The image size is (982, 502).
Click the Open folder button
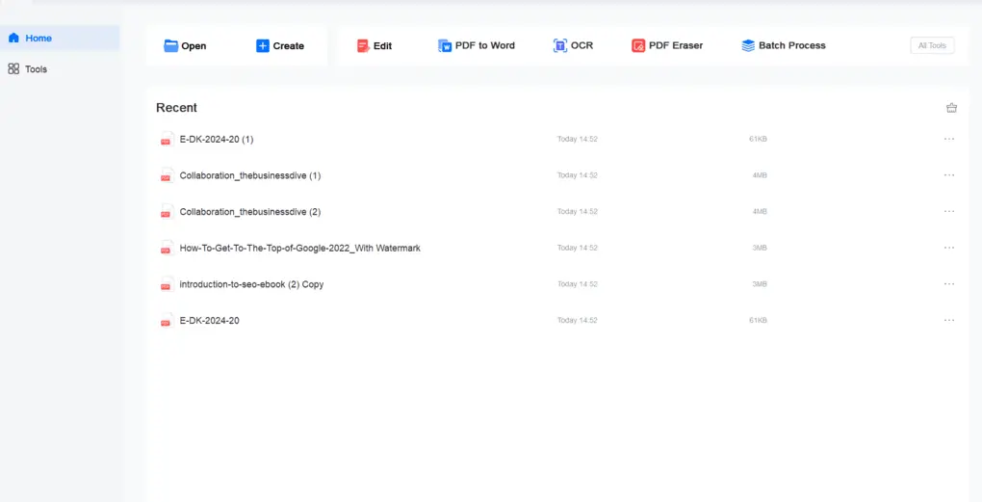[185, 45]
